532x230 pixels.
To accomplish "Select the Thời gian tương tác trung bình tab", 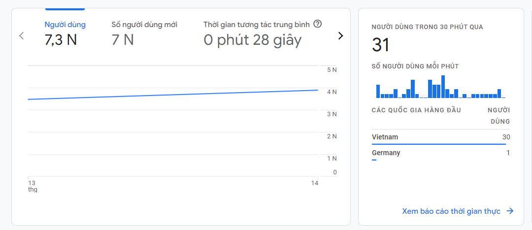I will click(257, 25).
